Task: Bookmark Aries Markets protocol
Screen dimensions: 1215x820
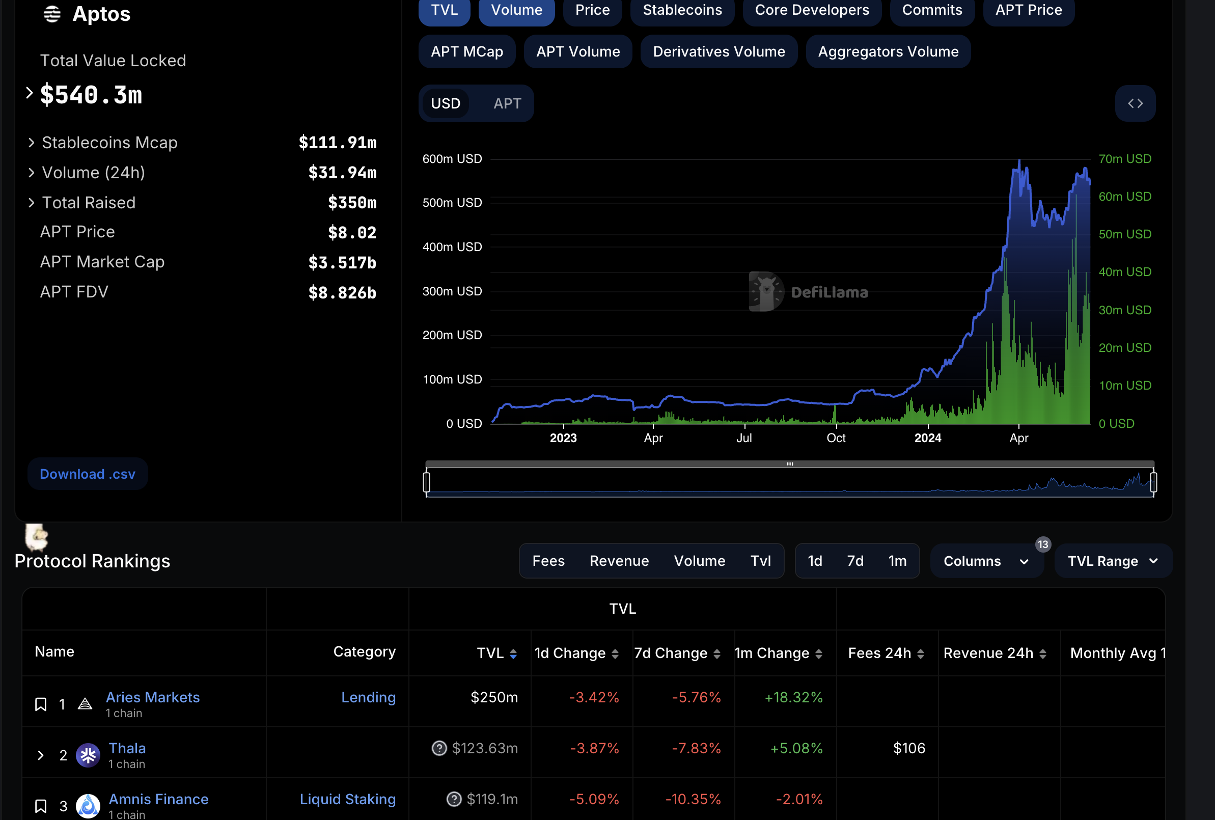Action: pos(41,704)
